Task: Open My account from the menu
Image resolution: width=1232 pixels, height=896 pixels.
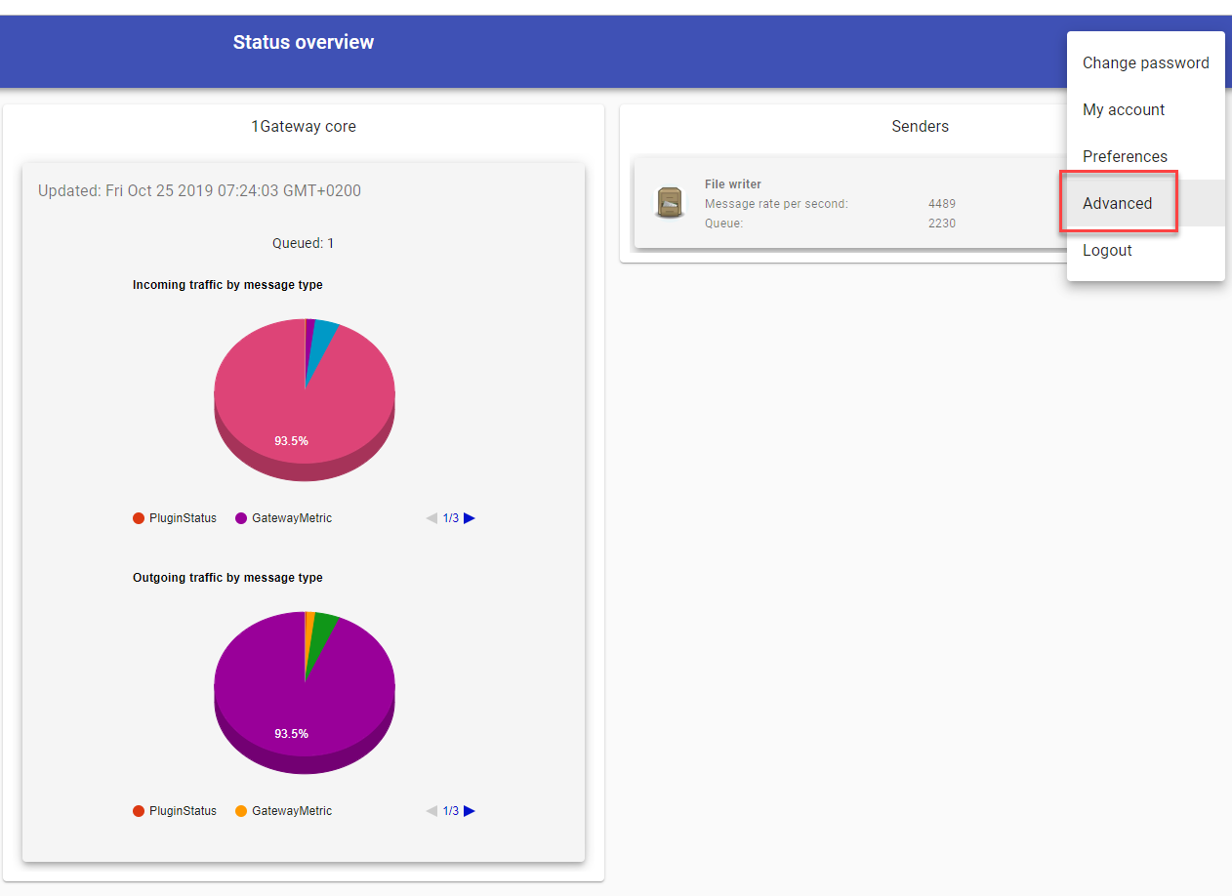Action: pyautogui.click(x=1124, y=109)
